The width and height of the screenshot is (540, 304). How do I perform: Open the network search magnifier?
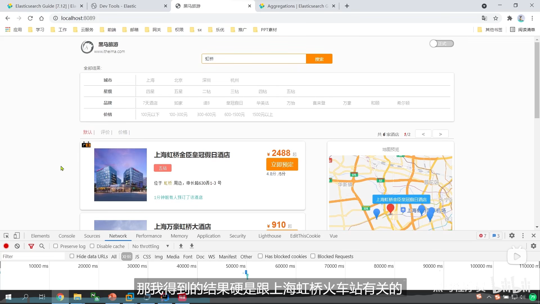42,246
